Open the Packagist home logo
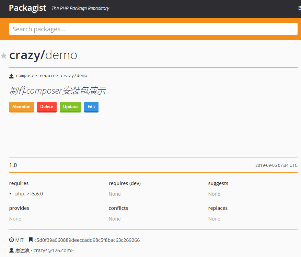 coord(28,8)
